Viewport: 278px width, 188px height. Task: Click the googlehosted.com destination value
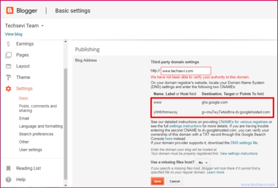tap(235, 112)
